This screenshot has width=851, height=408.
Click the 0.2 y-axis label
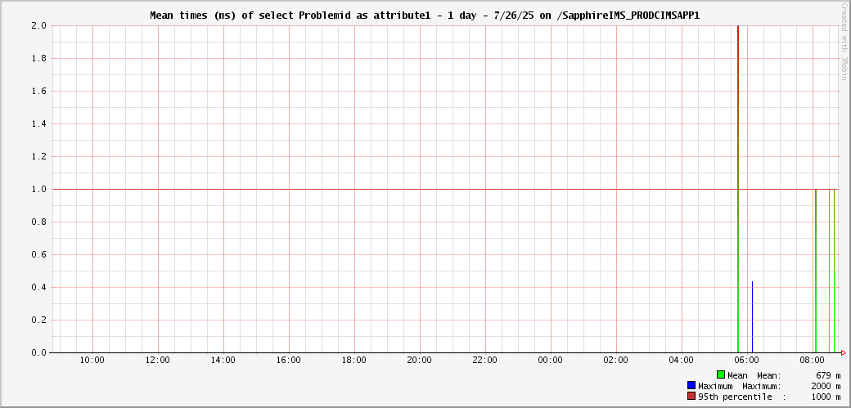click(x=39, y=321)
